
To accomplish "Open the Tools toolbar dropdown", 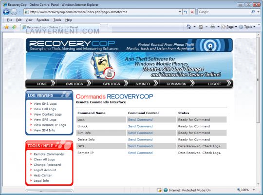I will pyautogui.click(x=247, y=27).
